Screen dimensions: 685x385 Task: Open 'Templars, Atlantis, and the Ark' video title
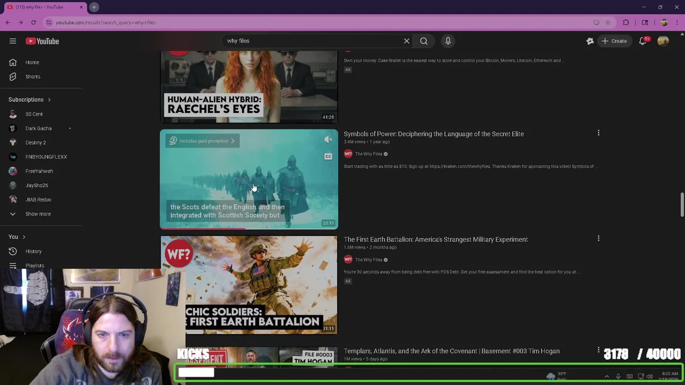click(x=452, y=351)
